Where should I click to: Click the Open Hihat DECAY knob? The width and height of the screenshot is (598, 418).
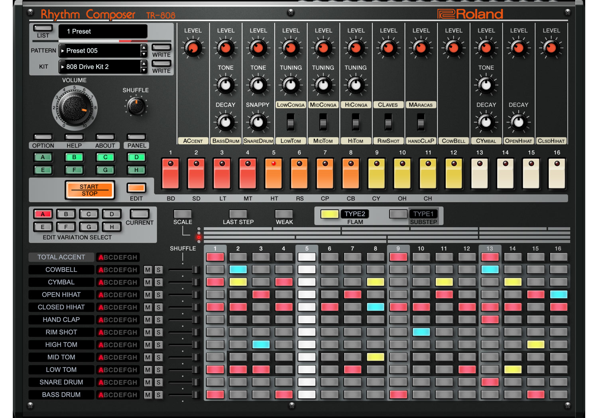(x=518, y=122)
